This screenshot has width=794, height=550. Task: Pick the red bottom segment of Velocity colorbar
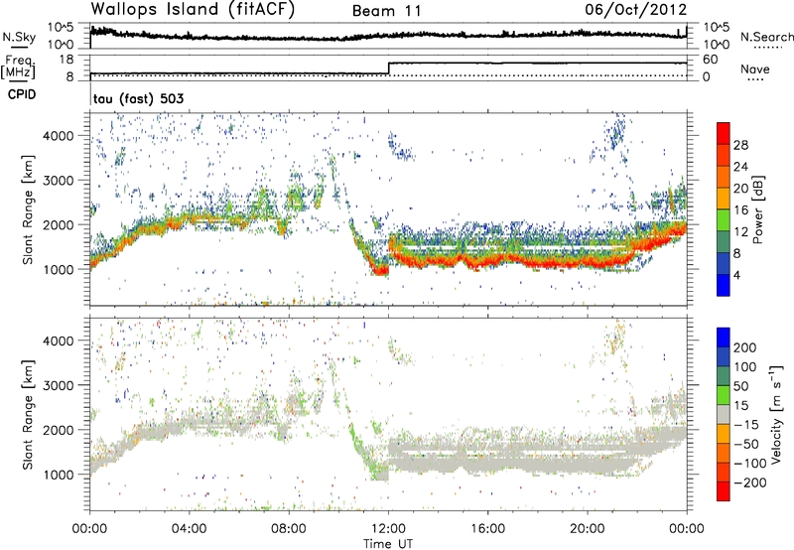coord(724,491)
